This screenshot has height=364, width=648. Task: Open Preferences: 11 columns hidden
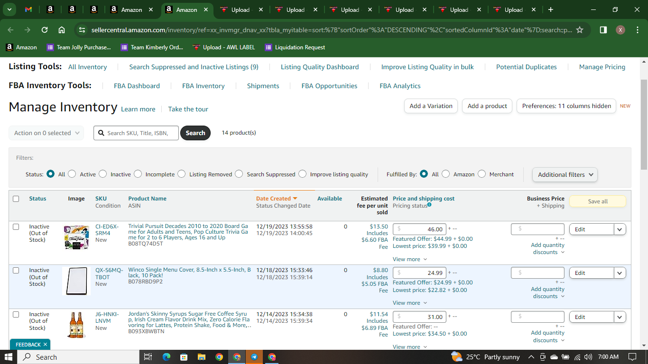pos(566,106)
